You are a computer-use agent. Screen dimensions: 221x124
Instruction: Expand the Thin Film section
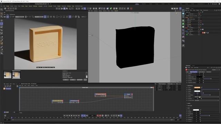pyautogui.click(x=189, y=106)
